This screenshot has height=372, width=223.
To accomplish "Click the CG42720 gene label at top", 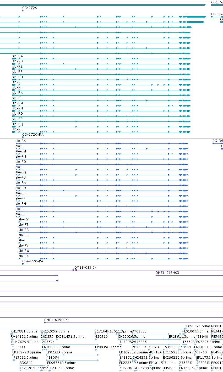I will coord(30,8).
